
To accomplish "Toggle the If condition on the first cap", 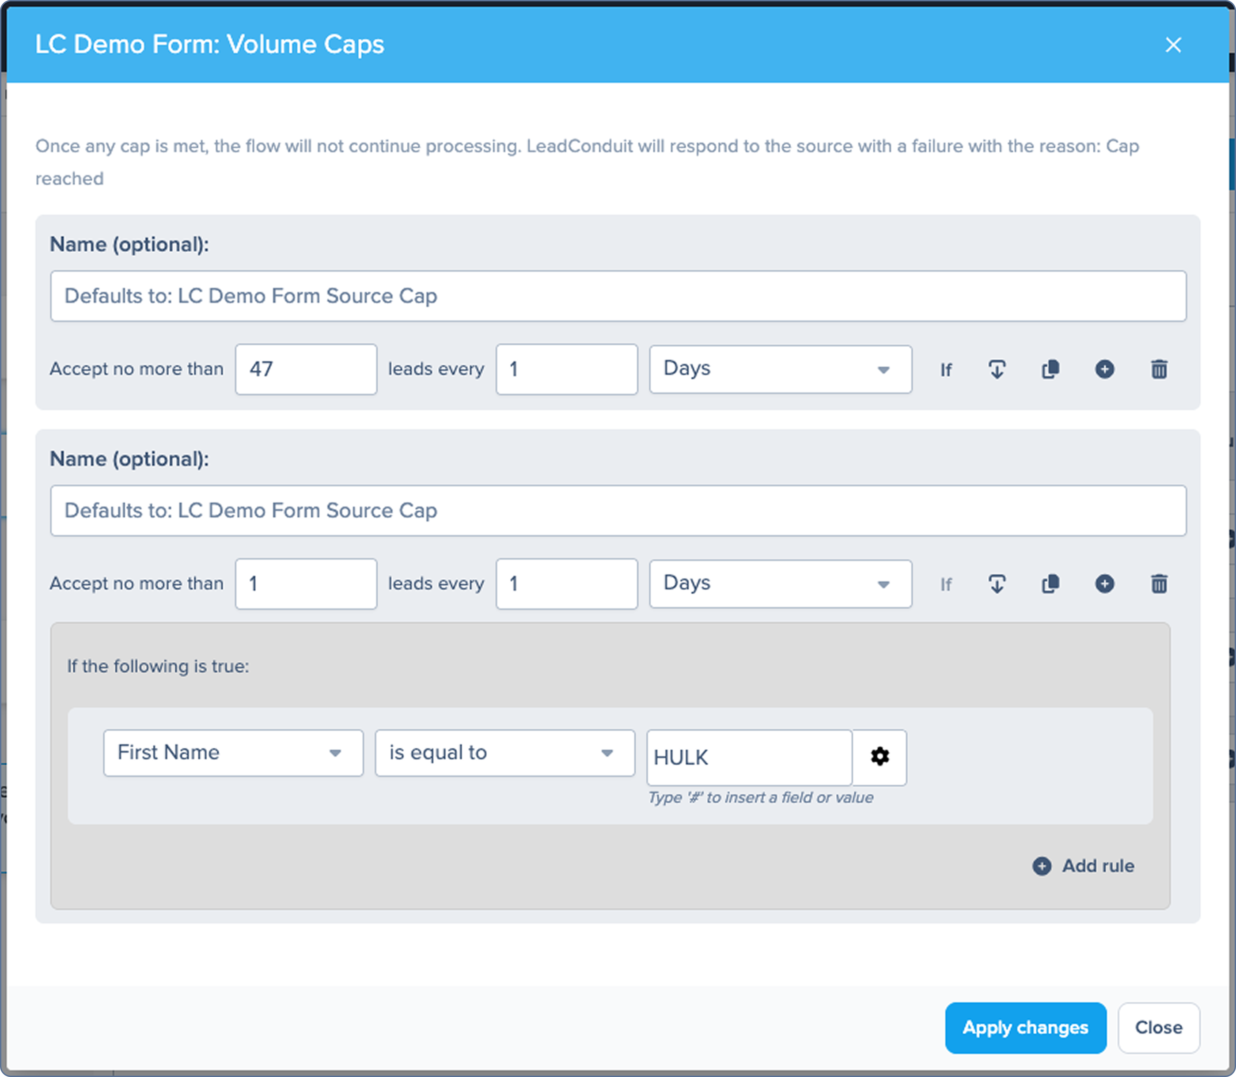I will point(946,370).
